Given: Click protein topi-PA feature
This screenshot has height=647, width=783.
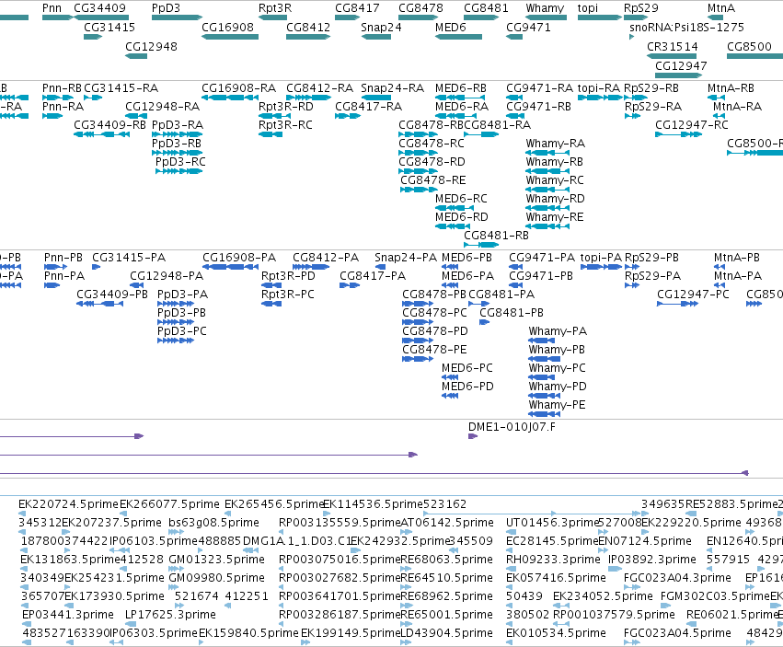Looking at the screenshot, I should (x=601, y=267).
